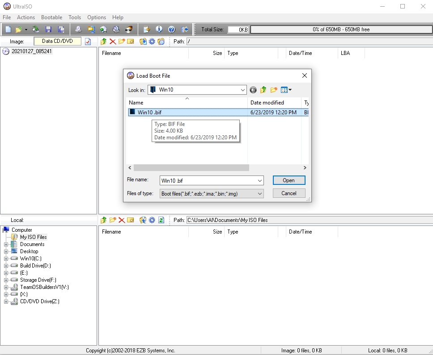Click the Open CD/DVD icon with green arrow
The width and height of the screenshot is (433, 355).
(36, 29)
